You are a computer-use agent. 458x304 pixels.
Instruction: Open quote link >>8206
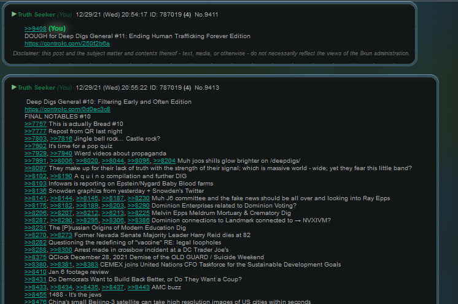[x=36, y=213]
